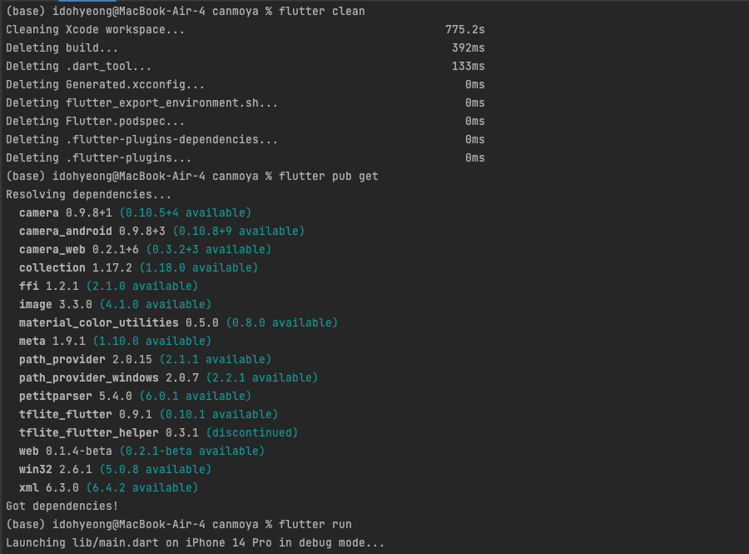
Task: Click 'camera 0.9.8+1' package entry
Action: click(66, 212)
